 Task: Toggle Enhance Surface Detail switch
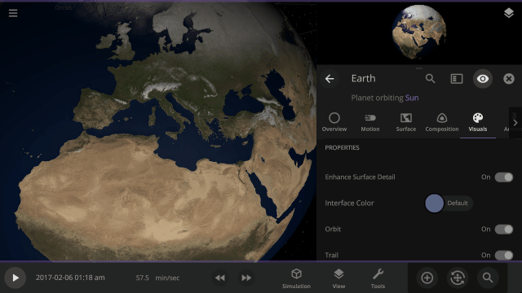504,177
